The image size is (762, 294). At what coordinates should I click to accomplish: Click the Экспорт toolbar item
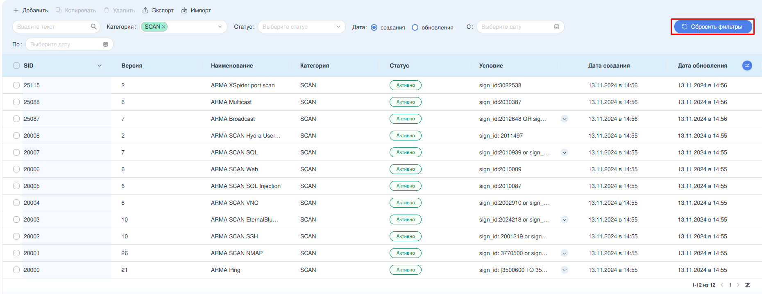(158, 10)
